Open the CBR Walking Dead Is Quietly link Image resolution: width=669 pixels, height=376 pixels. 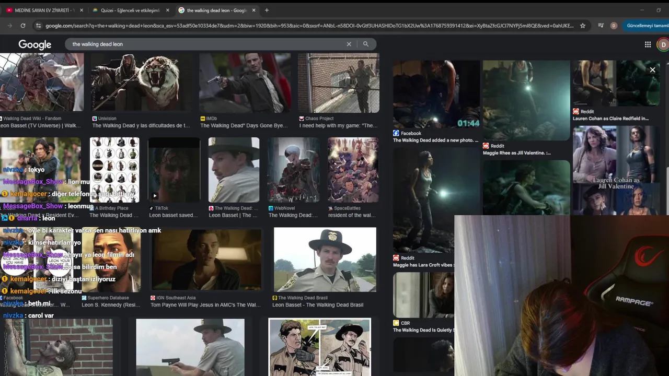(x=423, y=330)
